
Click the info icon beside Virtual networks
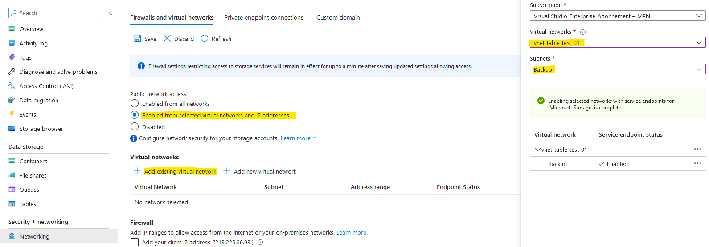coord(583,32)
